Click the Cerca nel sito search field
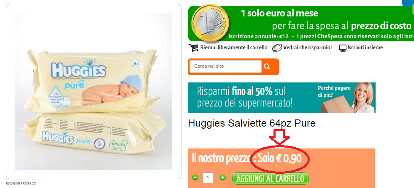 [225, 66]
